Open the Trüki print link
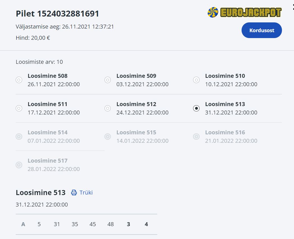Viewport: 294px width, 239px height. (x=86, y=193)
